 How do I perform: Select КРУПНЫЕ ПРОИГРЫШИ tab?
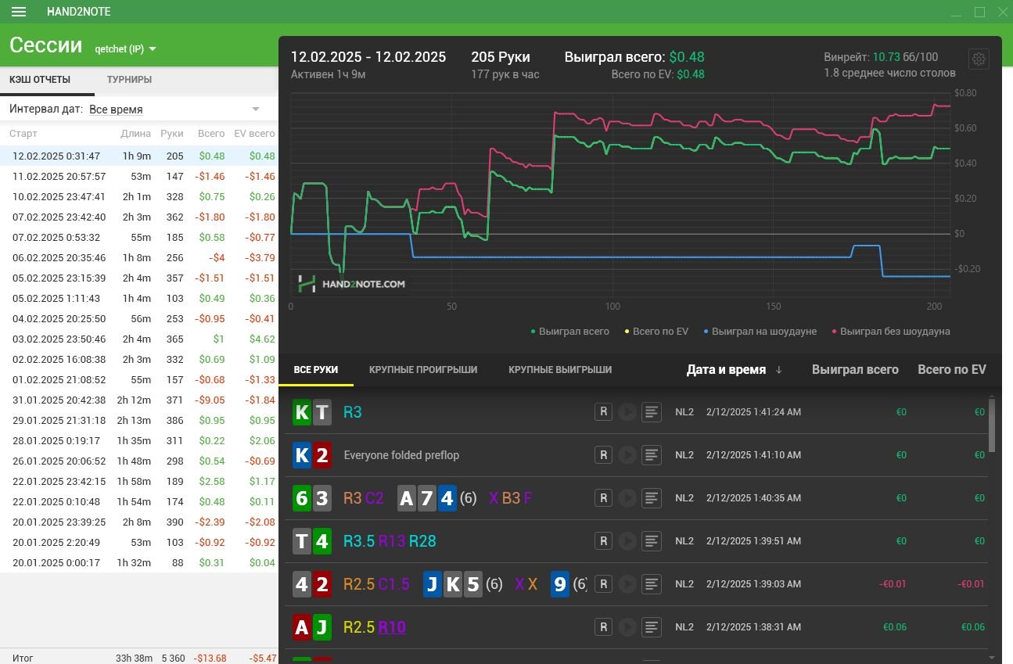tap(423, 369)
